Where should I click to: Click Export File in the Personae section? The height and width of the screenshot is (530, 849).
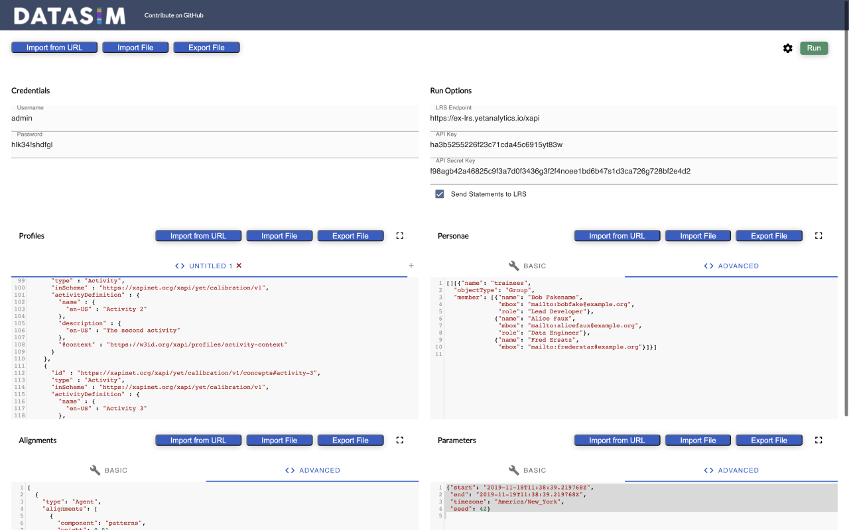(769, 236)
